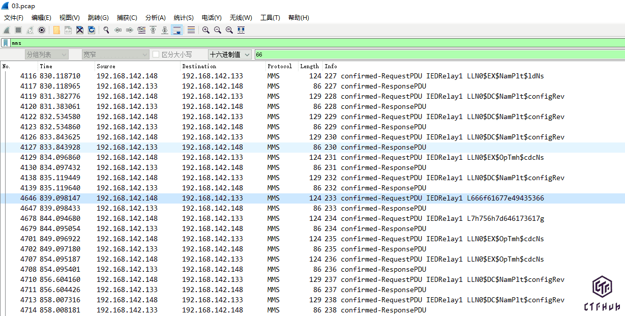
Task: Open the 宽窄 charset dropdown
Action: (115, 54)
